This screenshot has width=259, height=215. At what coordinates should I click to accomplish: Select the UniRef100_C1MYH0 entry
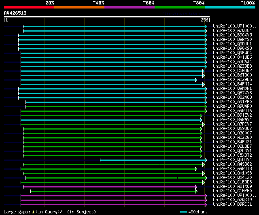[232, 191]
